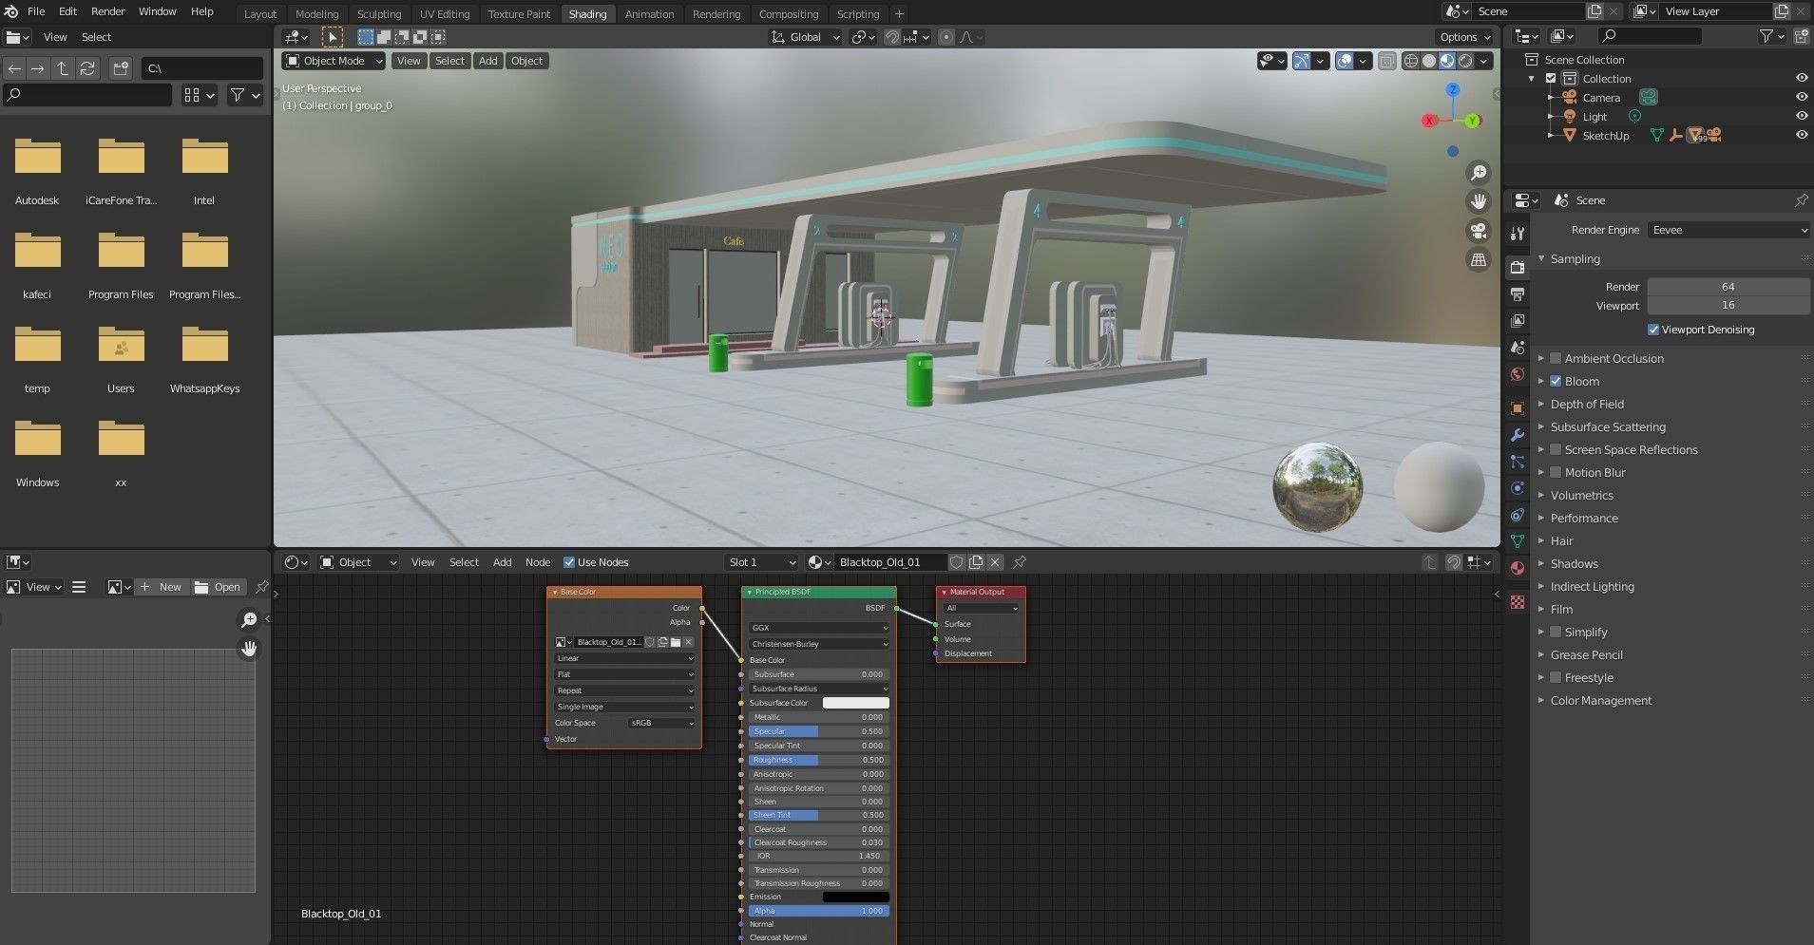Hide the Light object in outliner
Screen dimensions: 1814x945
(x=1801, y=116)
